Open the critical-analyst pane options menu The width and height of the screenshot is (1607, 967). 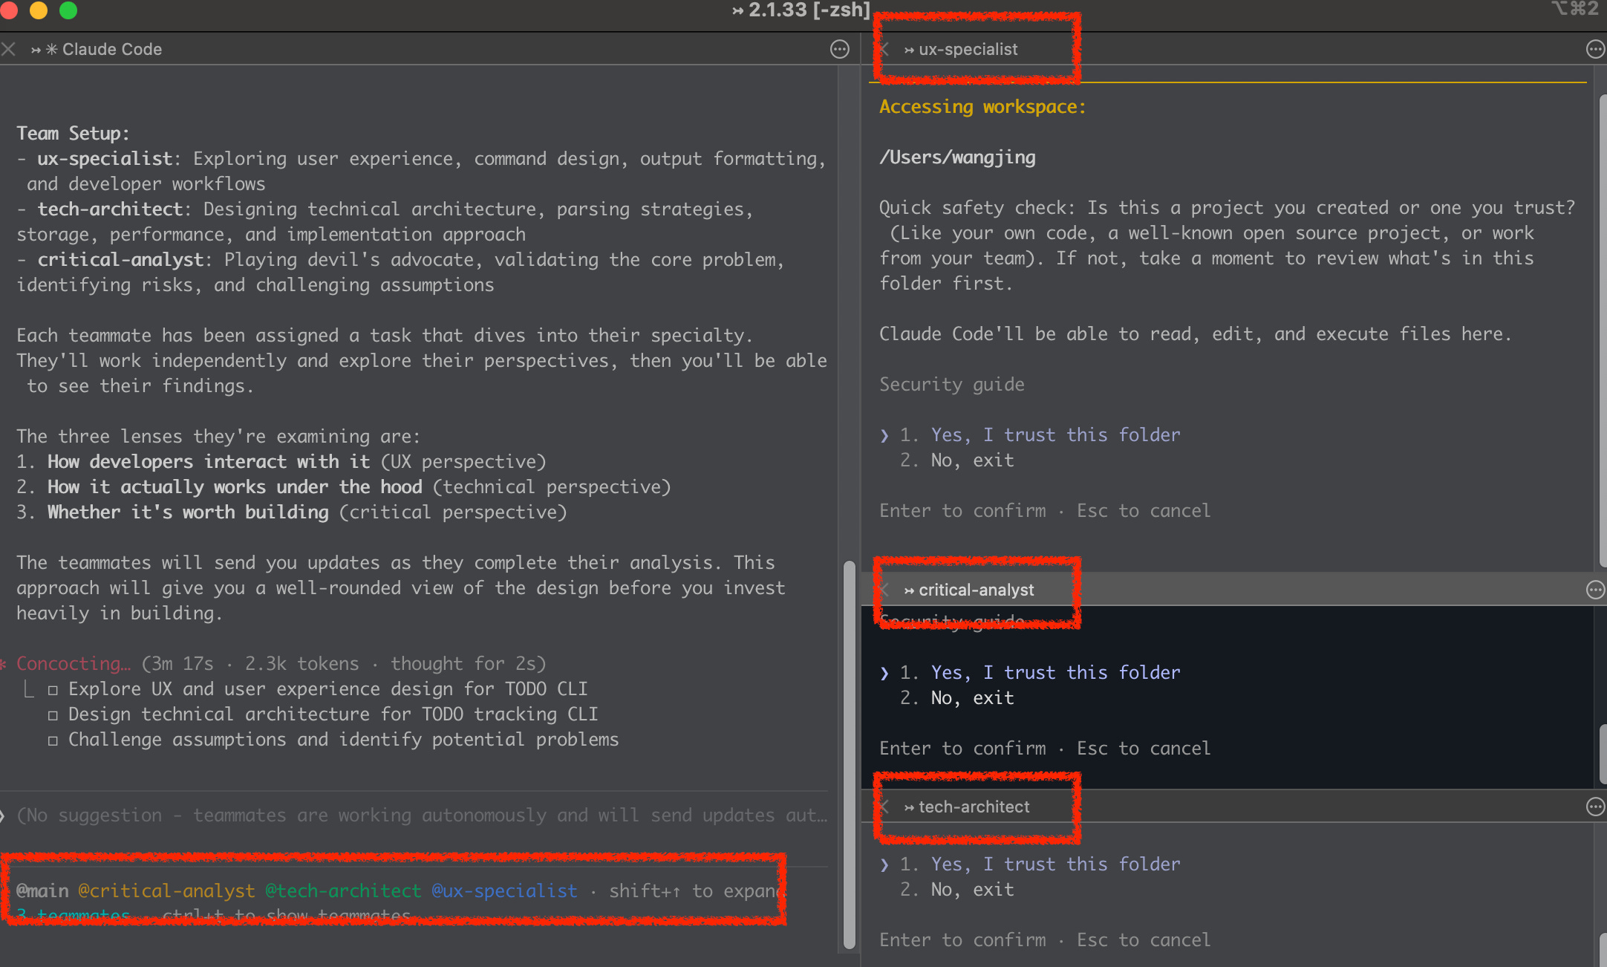(1594, 590)
